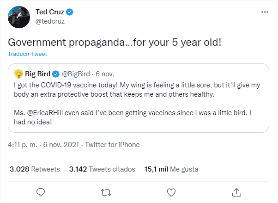This screenshot has height=203, width=278.
Task: Open the Ted Cruz display name
Action: (50, 11)
